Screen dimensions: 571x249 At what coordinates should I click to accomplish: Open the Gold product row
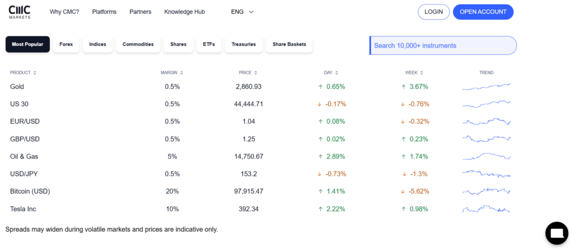point(260,87)
